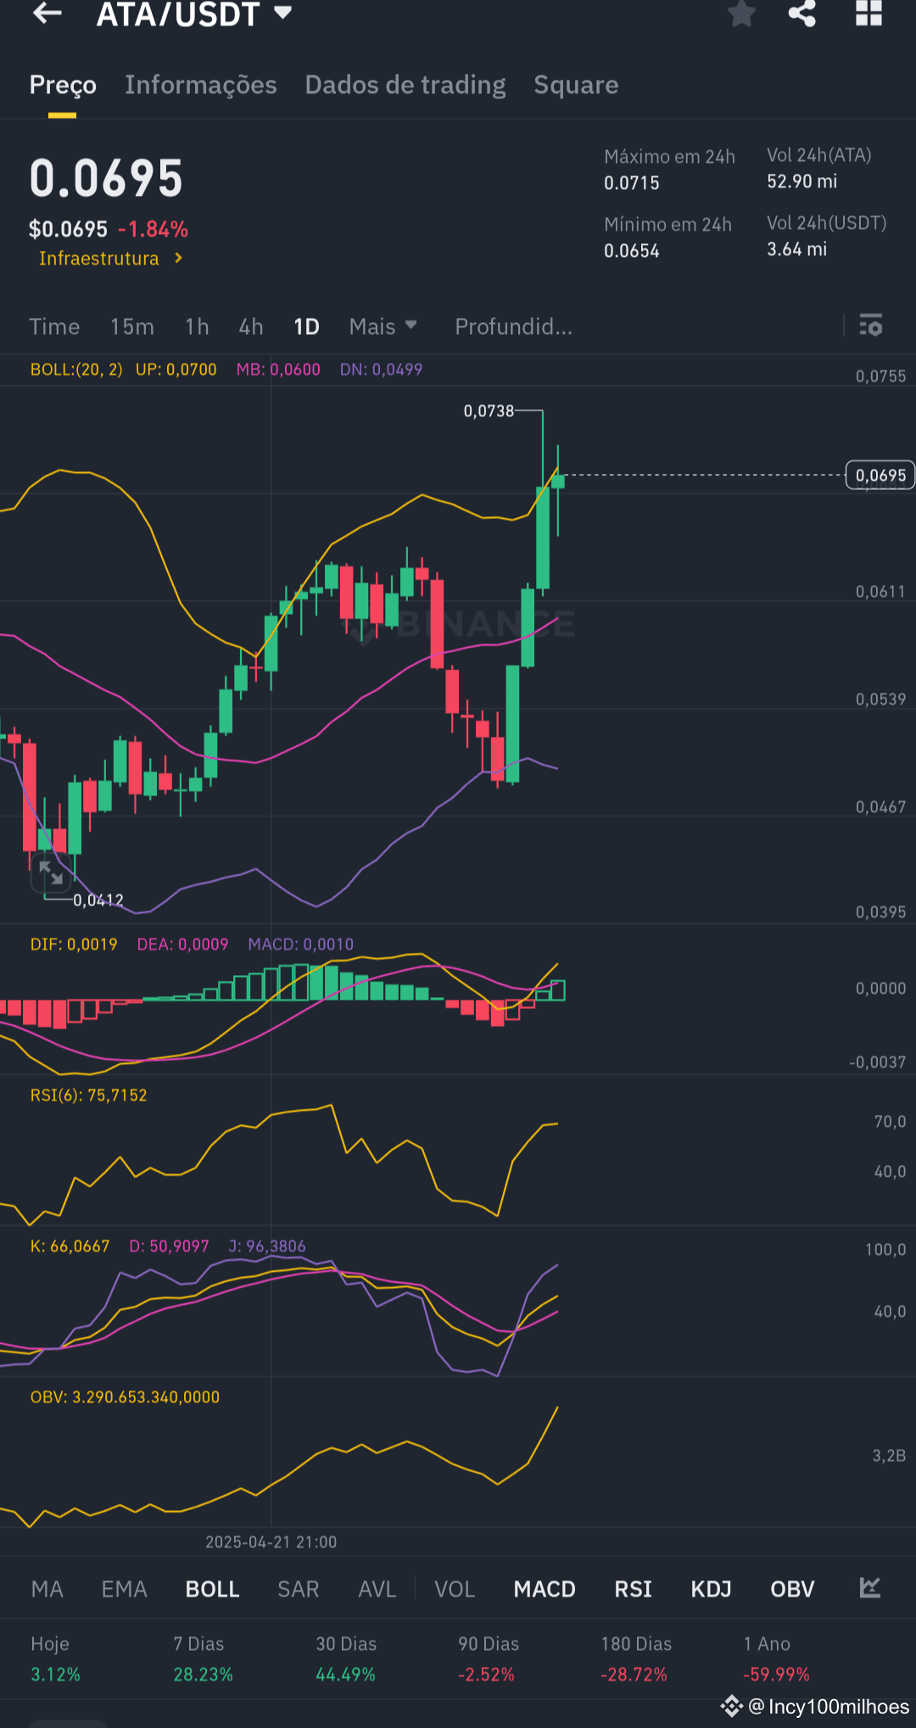Tap 30 Dias 44.49% performance value
This screenshot has height=1728, width=916.
346,1675
